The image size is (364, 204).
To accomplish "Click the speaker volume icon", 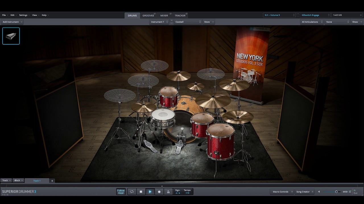I will [319, 192].
